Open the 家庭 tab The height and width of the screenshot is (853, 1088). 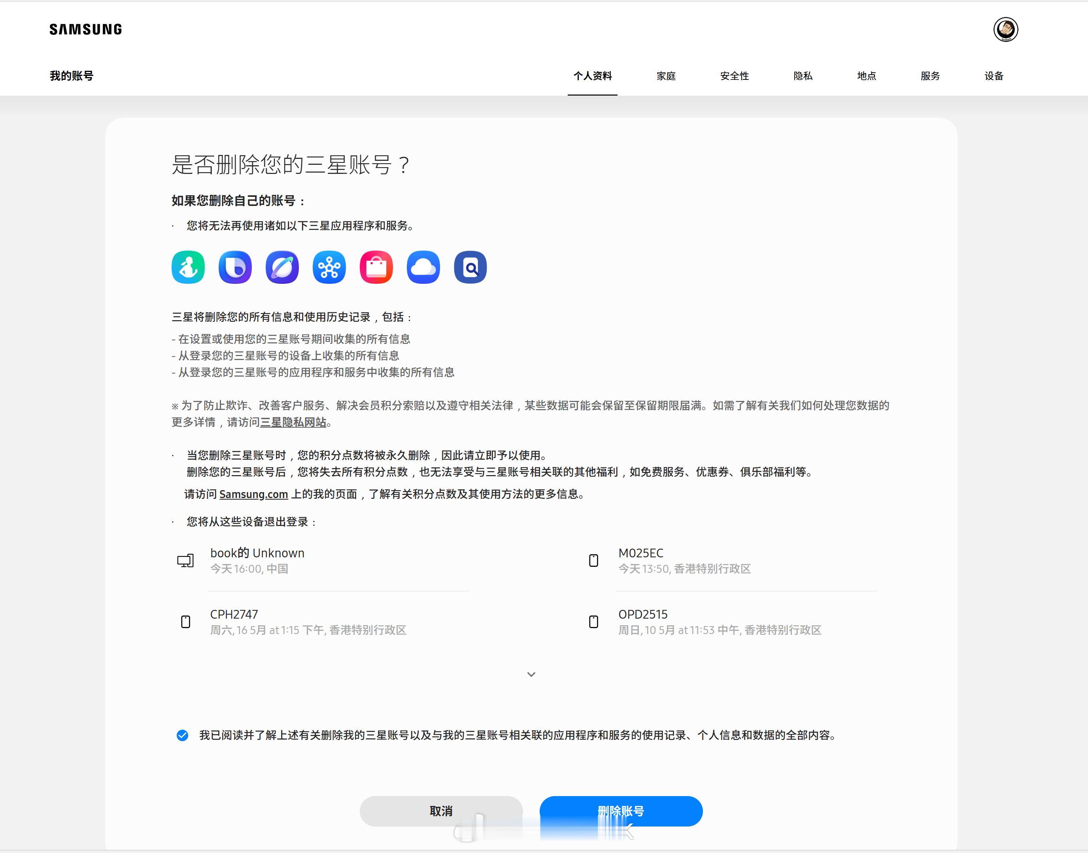[x=666, y=76]
